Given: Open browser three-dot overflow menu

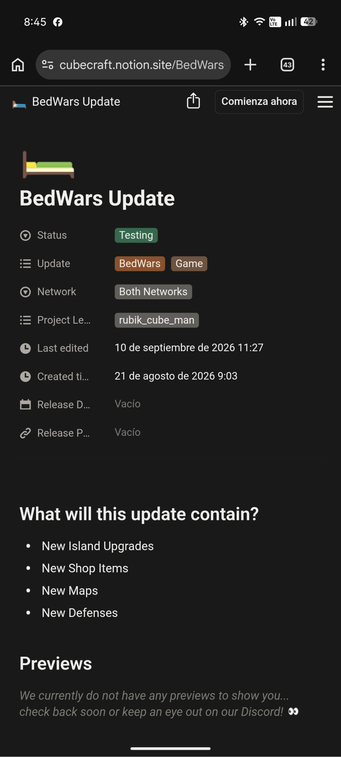Looking at the screenshot, I should 323,65.
